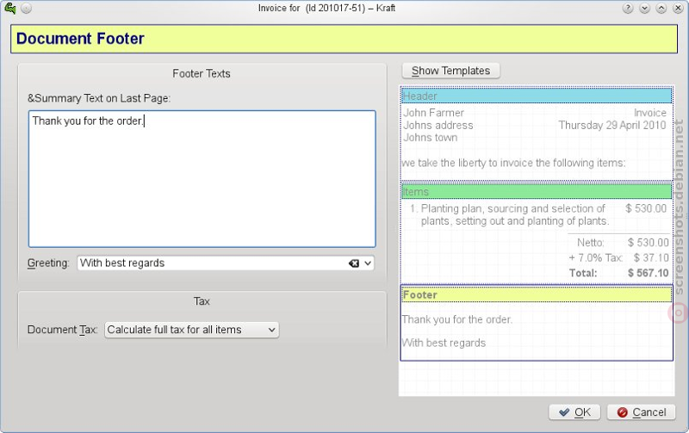Click into the Summary Text on Last Page box

[202, 179]
